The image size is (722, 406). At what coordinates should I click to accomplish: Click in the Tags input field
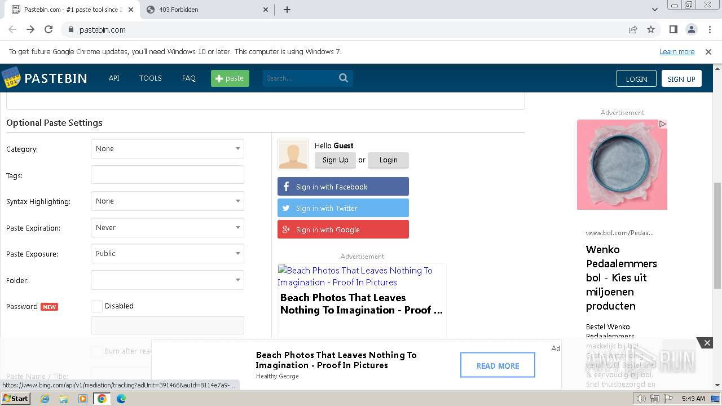click(x=168, y=175)
